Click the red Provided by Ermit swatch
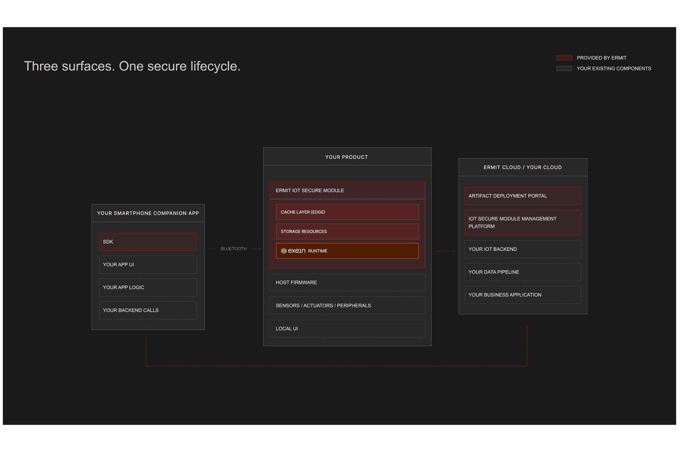Viewport: 679px width, 452px height. coord(564,58)
